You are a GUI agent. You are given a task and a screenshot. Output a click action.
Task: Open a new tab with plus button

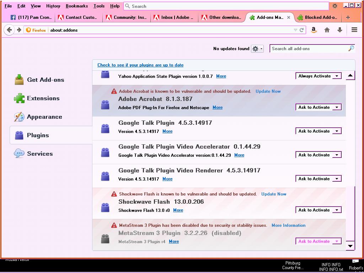(348, 17)
